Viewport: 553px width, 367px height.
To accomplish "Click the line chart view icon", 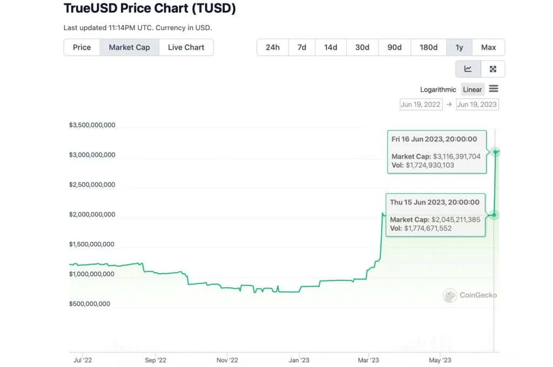I will coord(468,69).
